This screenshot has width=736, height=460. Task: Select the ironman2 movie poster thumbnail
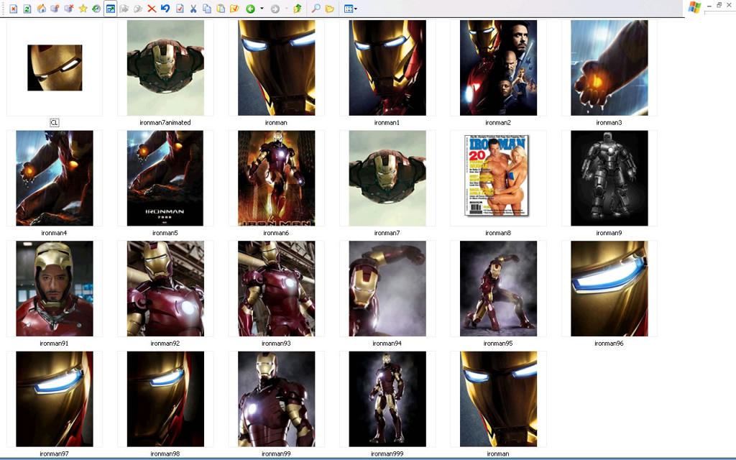(x=498, y=68)
